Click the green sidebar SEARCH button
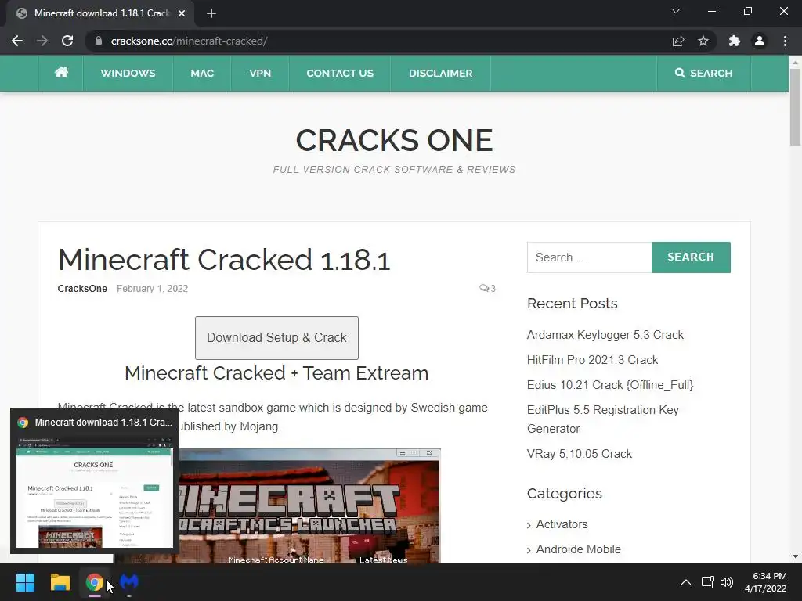 (x=691, y=257)
